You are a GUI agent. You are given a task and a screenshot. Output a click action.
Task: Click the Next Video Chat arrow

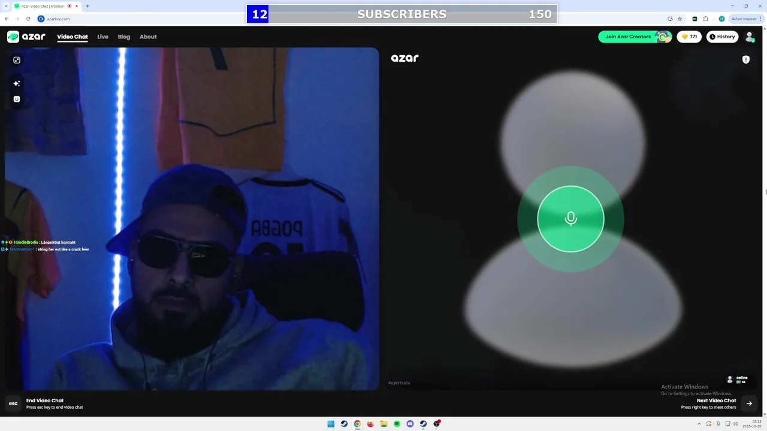tap(749, 403)
